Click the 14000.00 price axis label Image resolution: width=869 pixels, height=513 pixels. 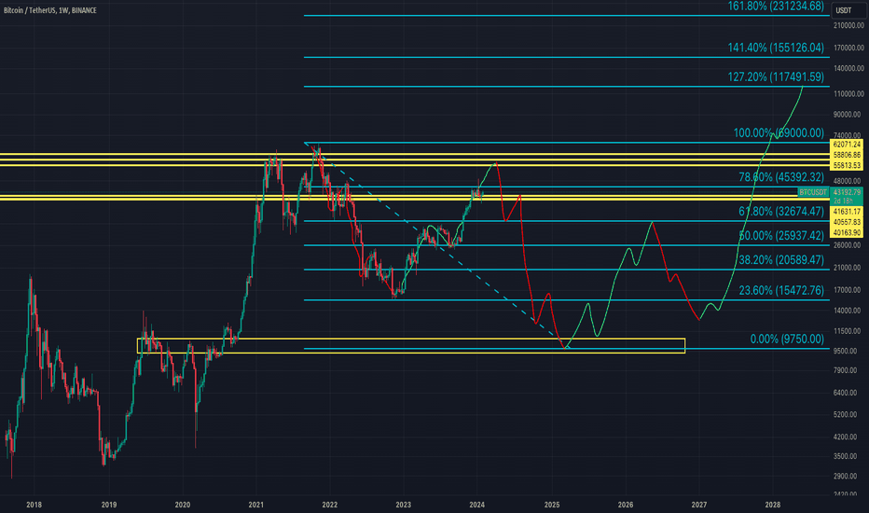(x=848, y=311)
